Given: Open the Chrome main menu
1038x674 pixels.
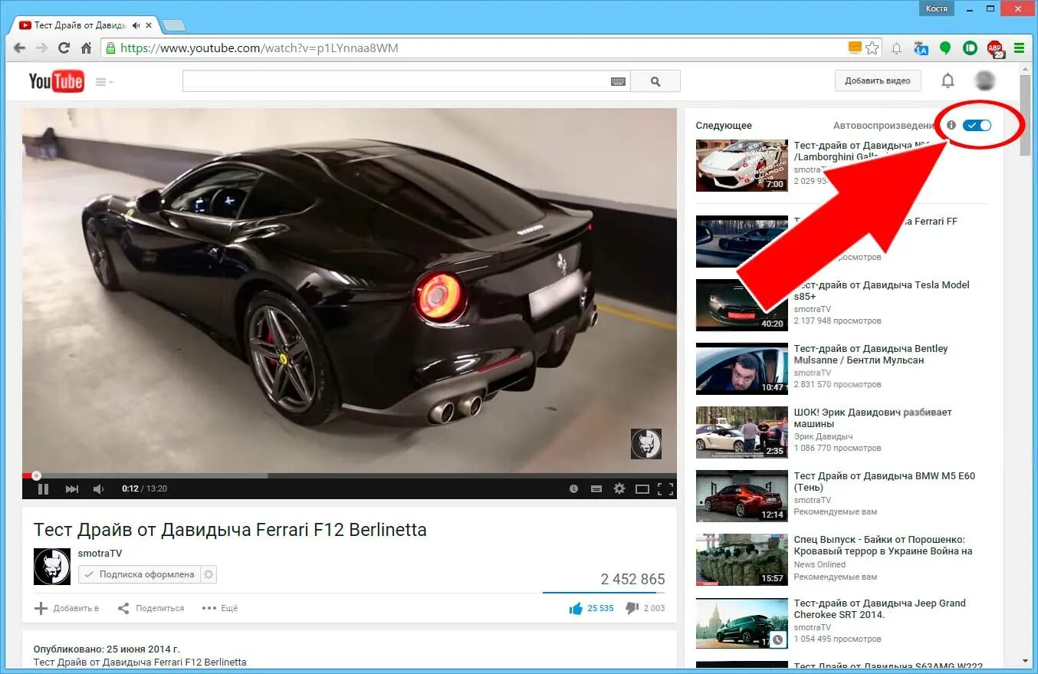Looking at the screenshot, I should click(x=1019, y=48).
